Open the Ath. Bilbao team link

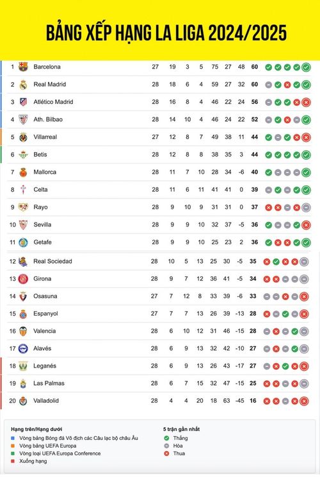tap(48, 119)
